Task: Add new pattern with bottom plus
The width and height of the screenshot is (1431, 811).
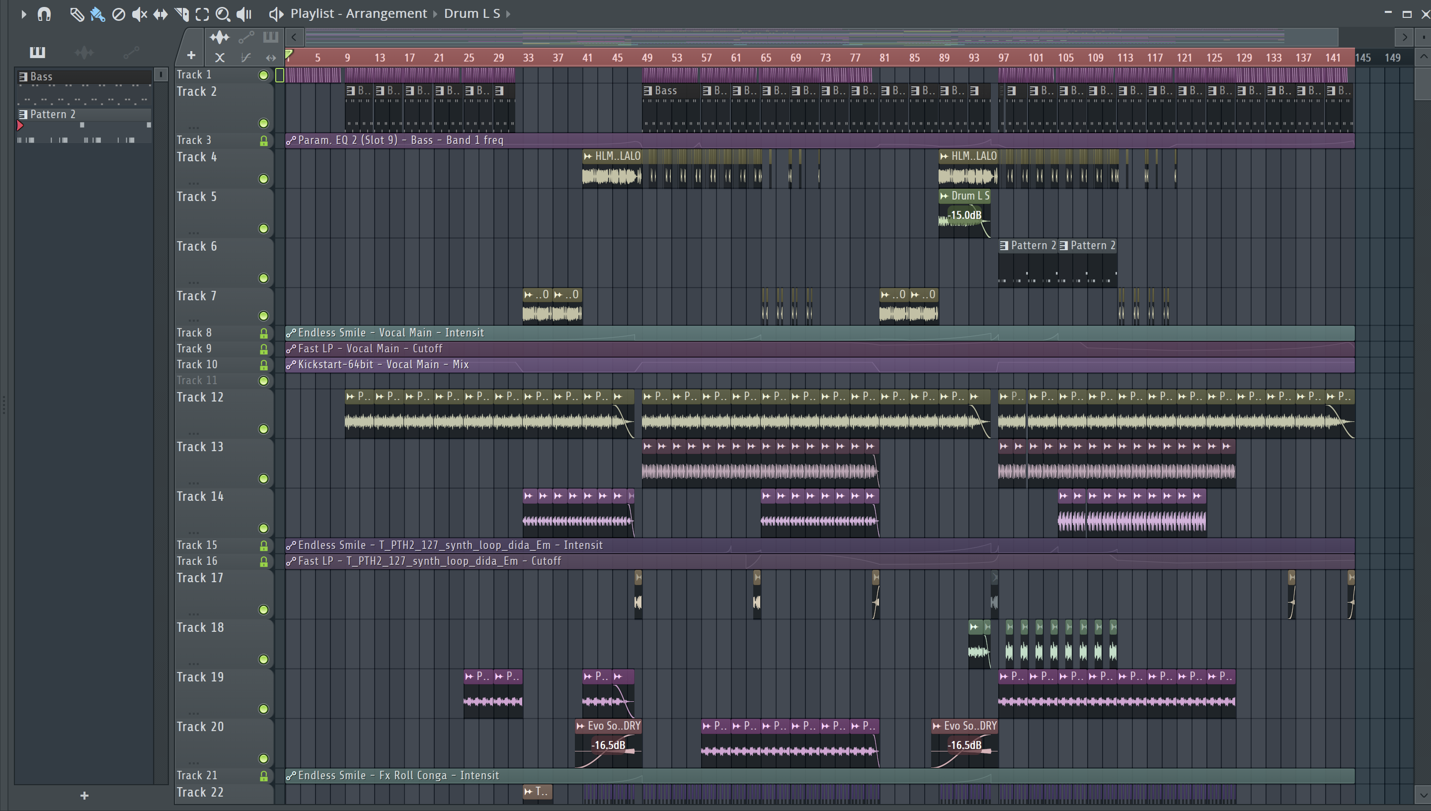Action: tap(84, 796)
